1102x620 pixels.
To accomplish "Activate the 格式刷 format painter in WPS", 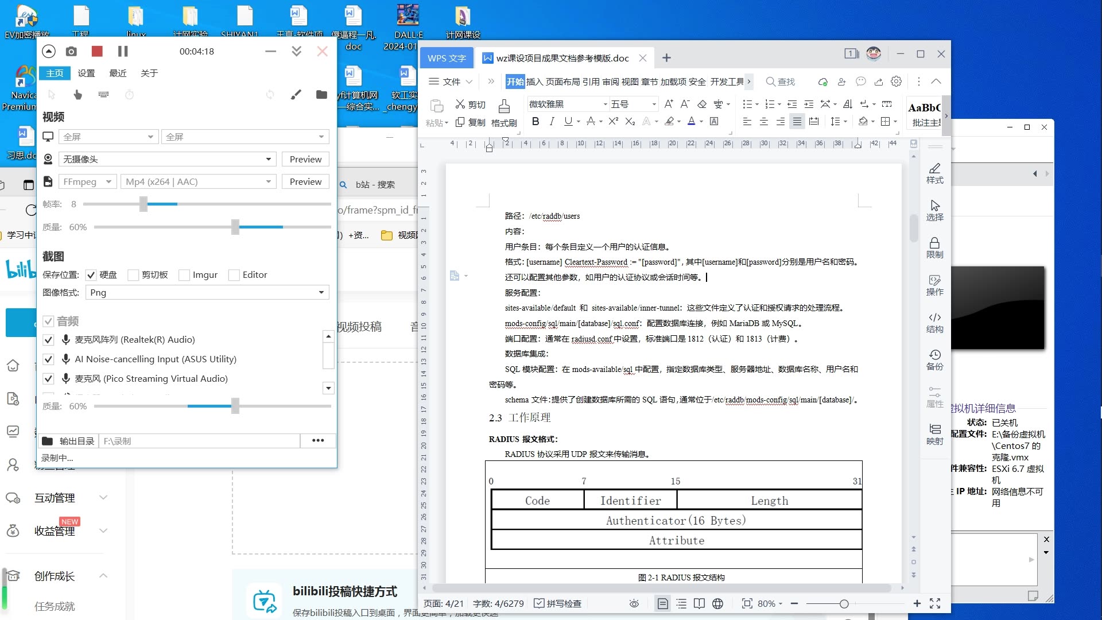I will point(504,112).
